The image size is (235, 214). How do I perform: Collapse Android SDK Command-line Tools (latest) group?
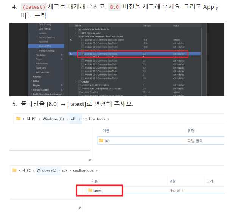76,36
